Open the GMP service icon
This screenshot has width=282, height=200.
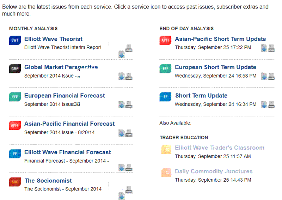[16, 69]
